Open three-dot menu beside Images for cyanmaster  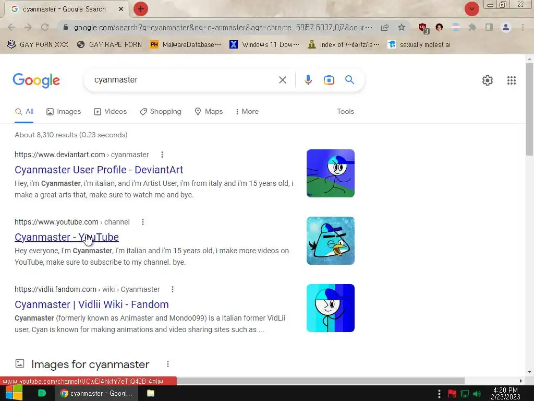[168, 364]
